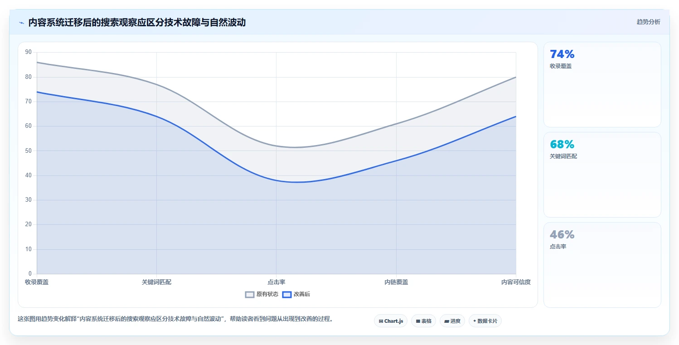Click the 点击率 x-axis label
The height and width of the screenshot is (345, 679).
[276, 282]
